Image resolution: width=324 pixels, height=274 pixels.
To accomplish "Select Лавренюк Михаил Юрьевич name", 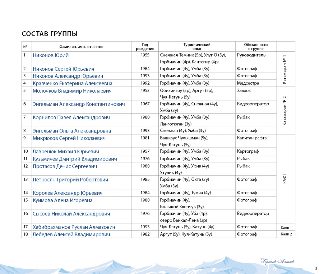I will coord(66,152).
